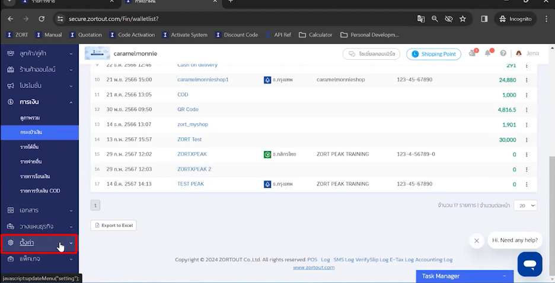
Task: Select รายการโอนเงิน in the sidebar
Action: [x=36, y=176]
